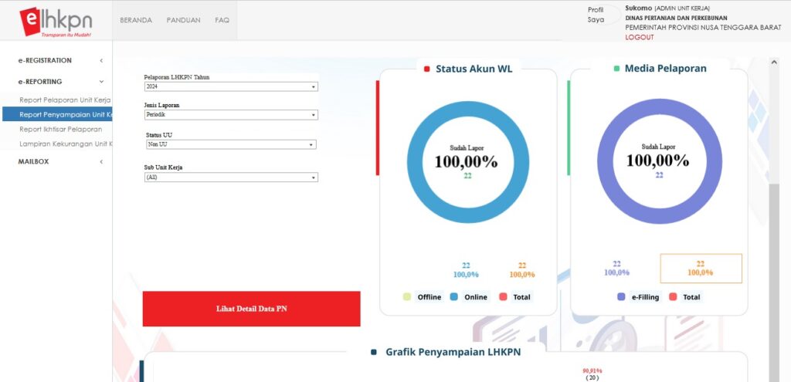Image resolution: width=791 pixels, height=382 pixels.
Task: Click the LOGOUT link
Action: click(639, 37)
